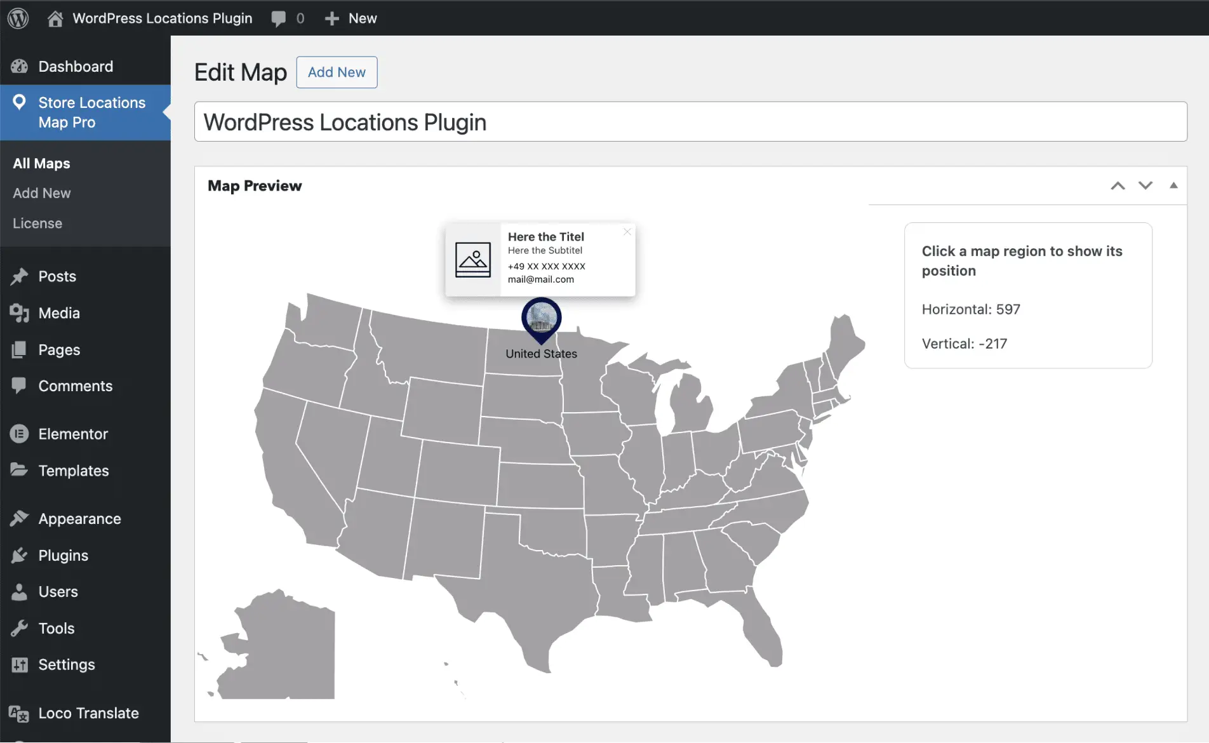This screenshot has height=743, width=1209.
Task: Close the location info popup
Action: (x=627, y=232)
